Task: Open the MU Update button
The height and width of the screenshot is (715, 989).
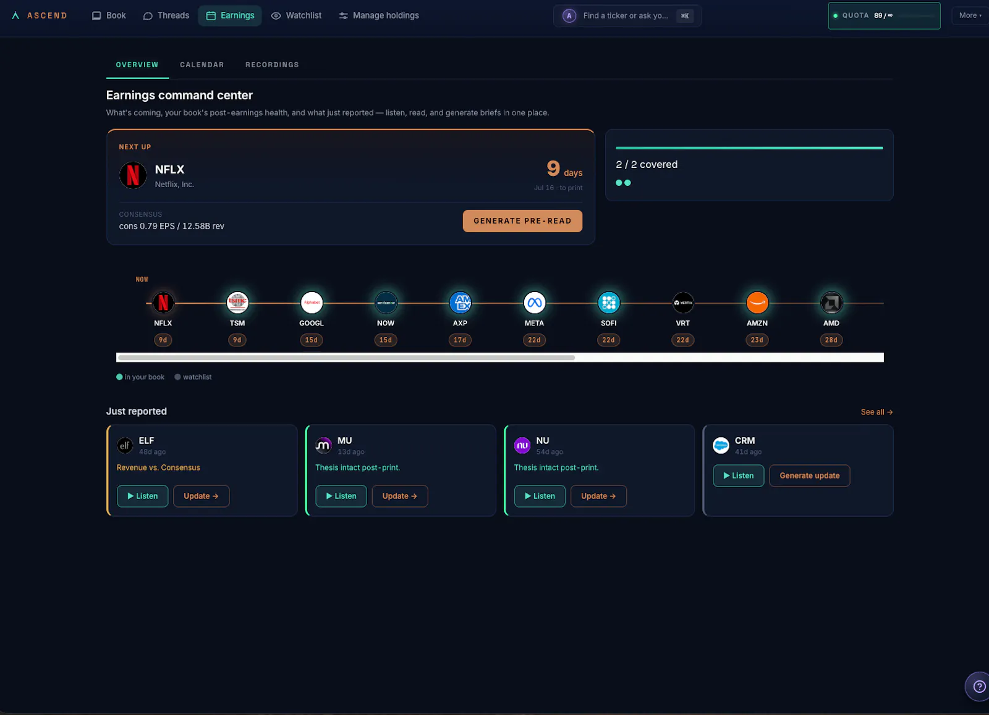Action: [x=400, y=496]
